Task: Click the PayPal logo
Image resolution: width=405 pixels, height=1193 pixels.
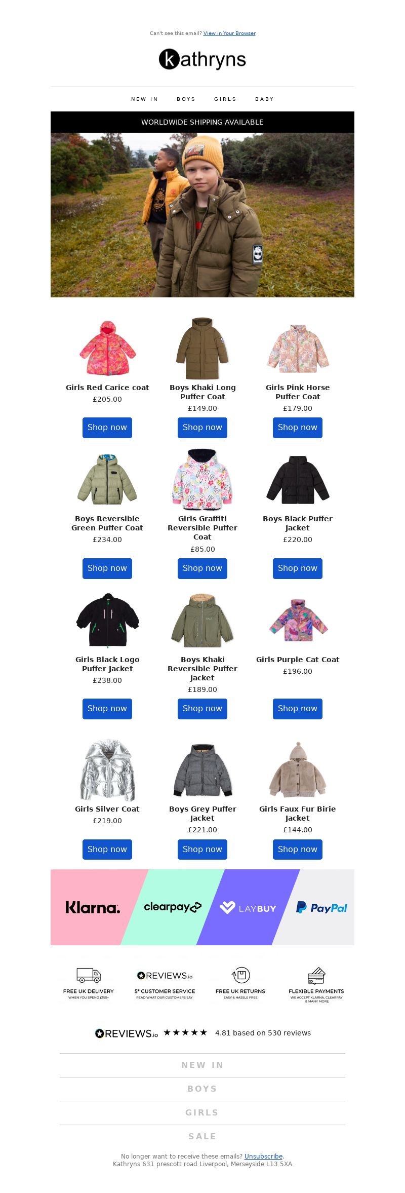Action: coord(321,907)
